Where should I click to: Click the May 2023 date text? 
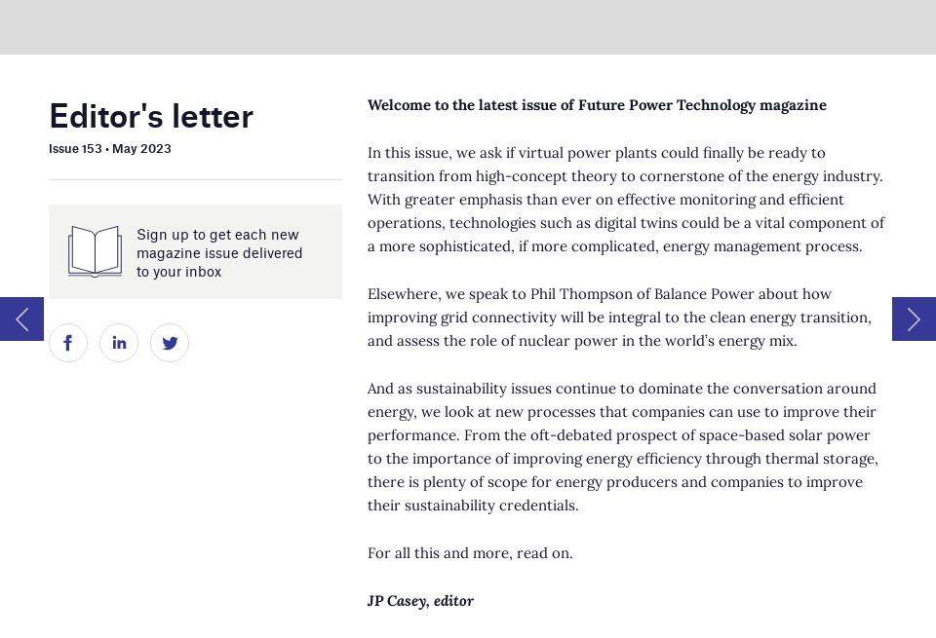(x=142, y=149)
